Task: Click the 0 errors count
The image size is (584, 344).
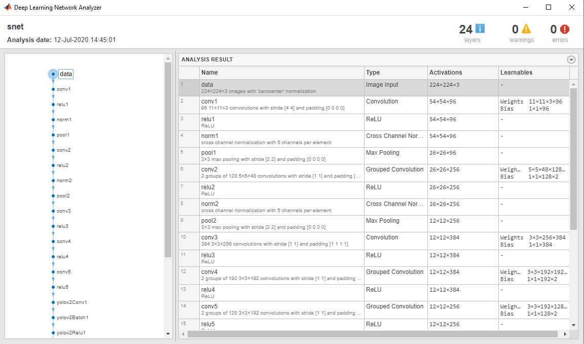Action: (x=554, y=29)
